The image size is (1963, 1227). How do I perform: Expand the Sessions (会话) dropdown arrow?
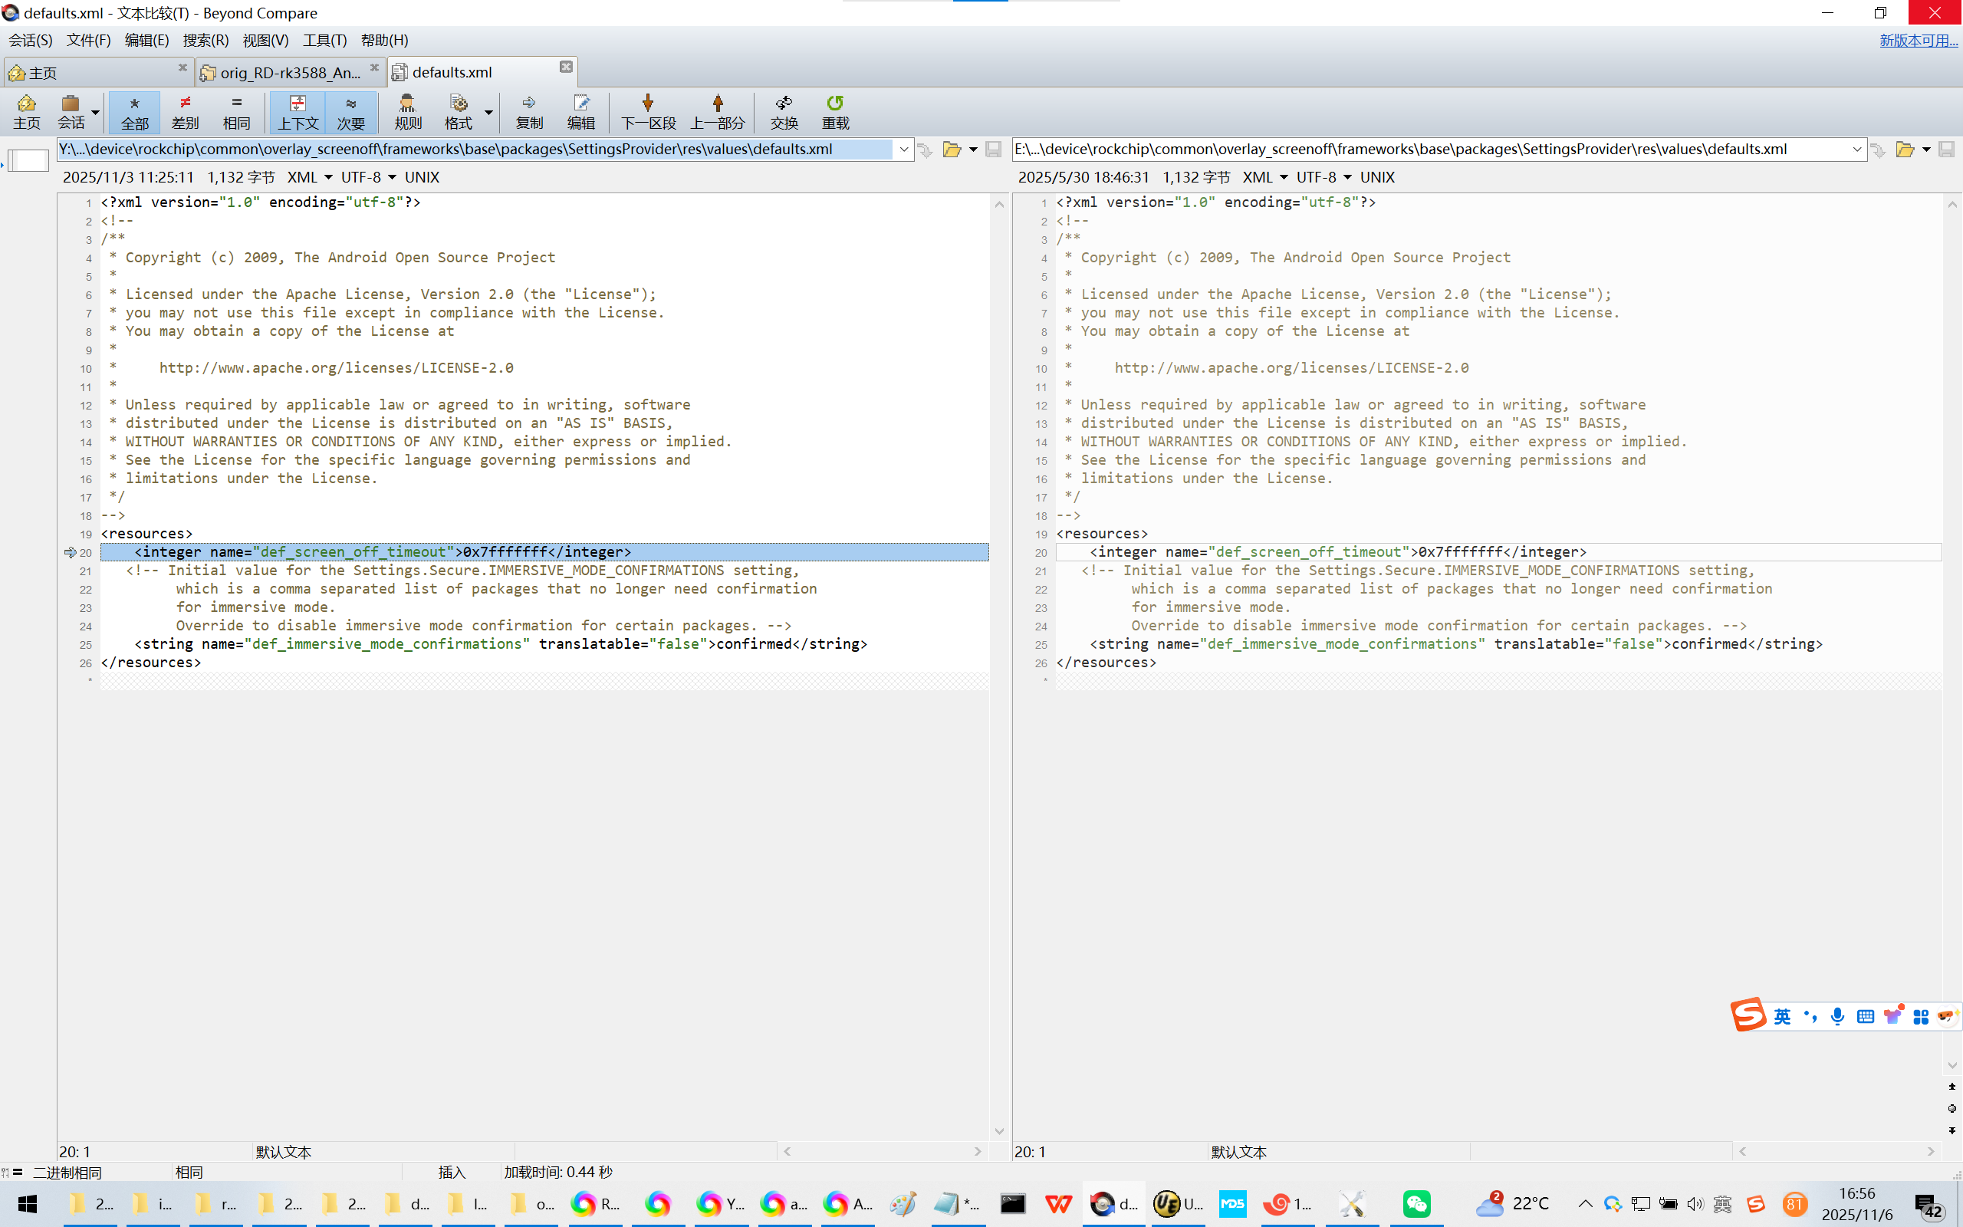click(96, 113)
